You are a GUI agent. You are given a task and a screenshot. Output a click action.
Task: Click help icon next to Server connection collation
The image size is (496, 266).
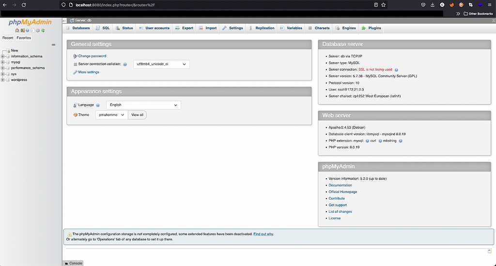coord(125,64)
